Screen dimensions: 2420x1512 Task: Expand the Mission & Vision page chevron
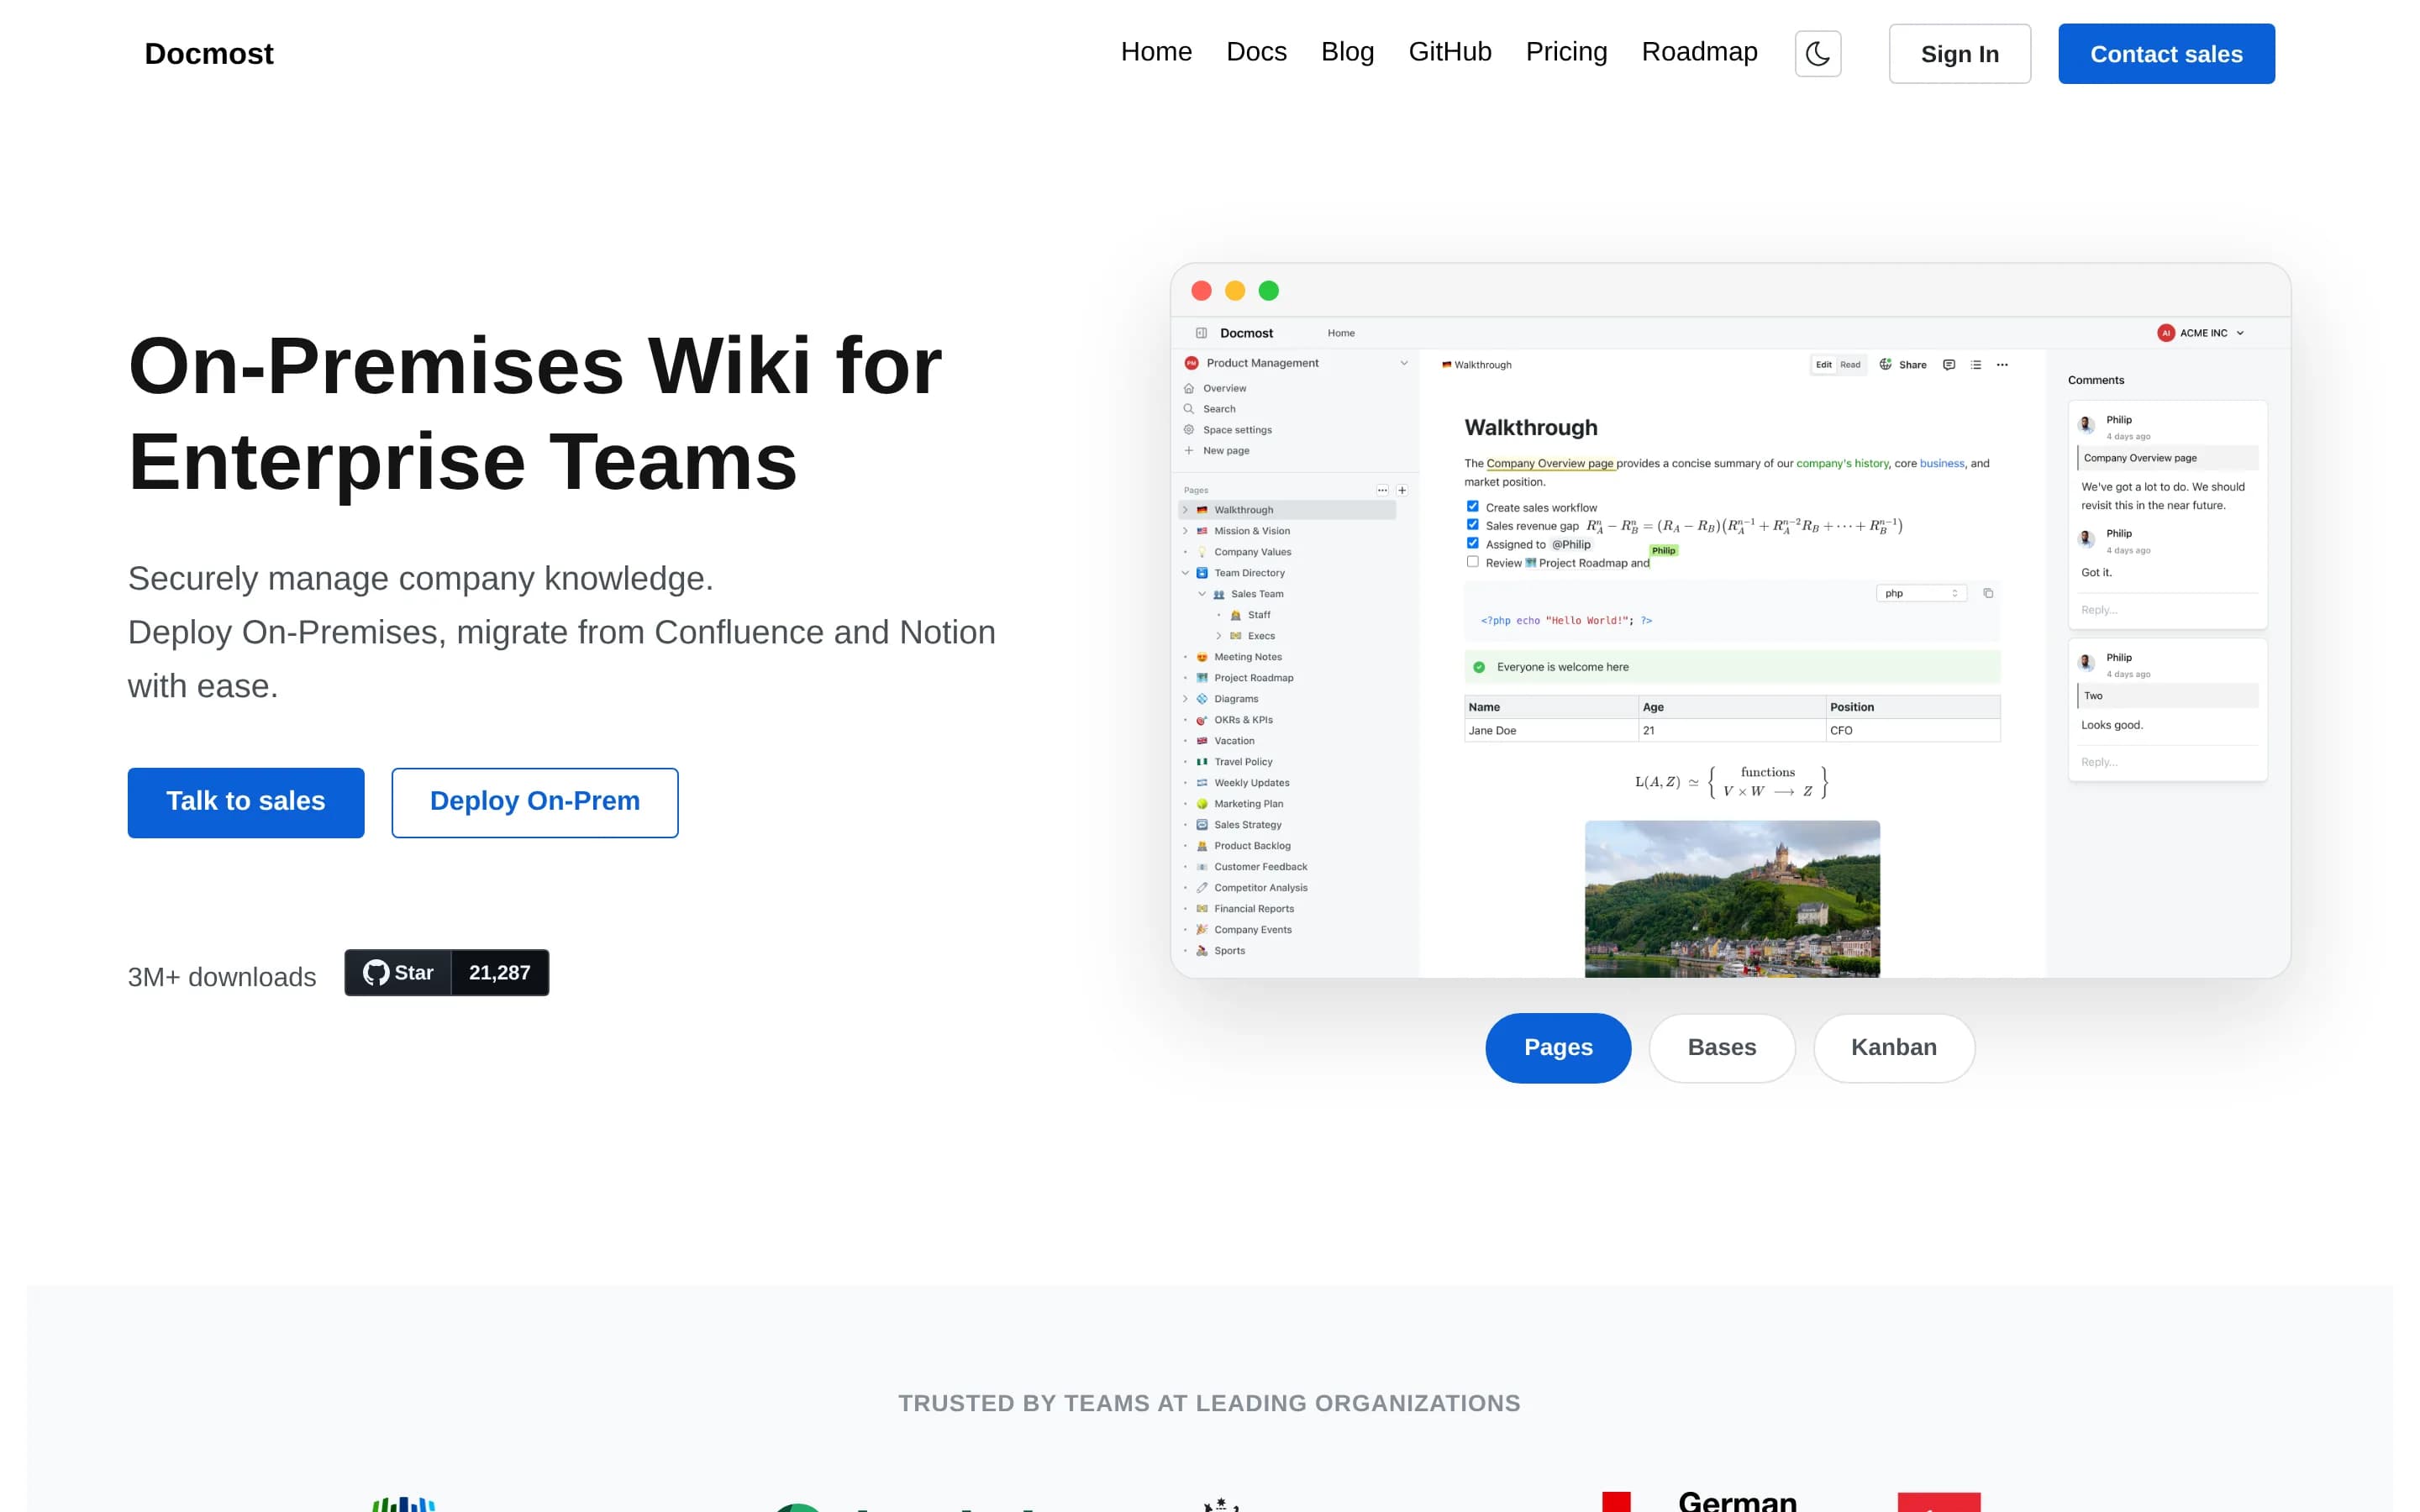1186,531
